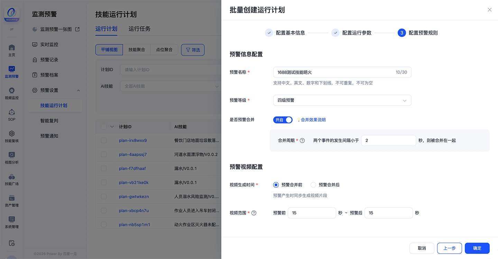Image resolution: width=498 pixels, height=259 pixels.
Task: Close the 批量创建运行计划 drawer
Action: click(x=489, y=10)
